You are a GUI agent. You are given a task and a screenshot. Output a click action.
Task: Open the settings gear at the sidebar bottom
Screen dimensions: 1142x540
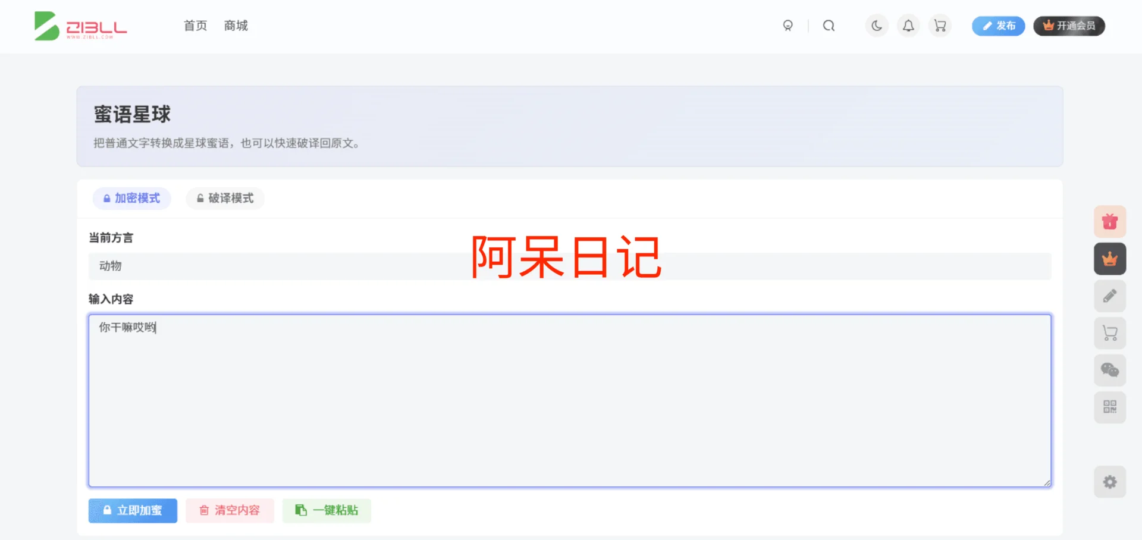pyautogui.click(x=1109, y=482)
